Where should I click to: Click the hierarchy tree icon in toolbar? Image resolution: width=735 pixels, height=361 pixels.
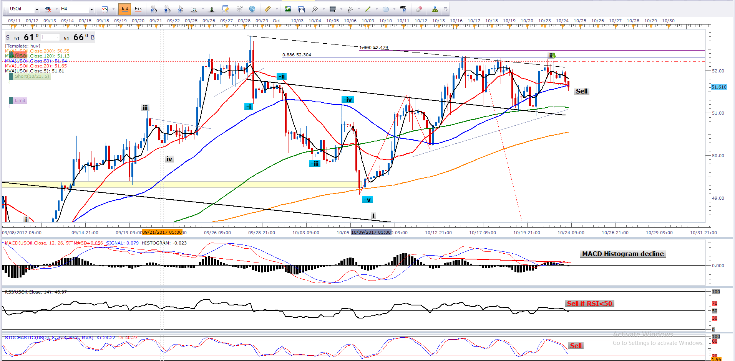click(x=435, y=9)
